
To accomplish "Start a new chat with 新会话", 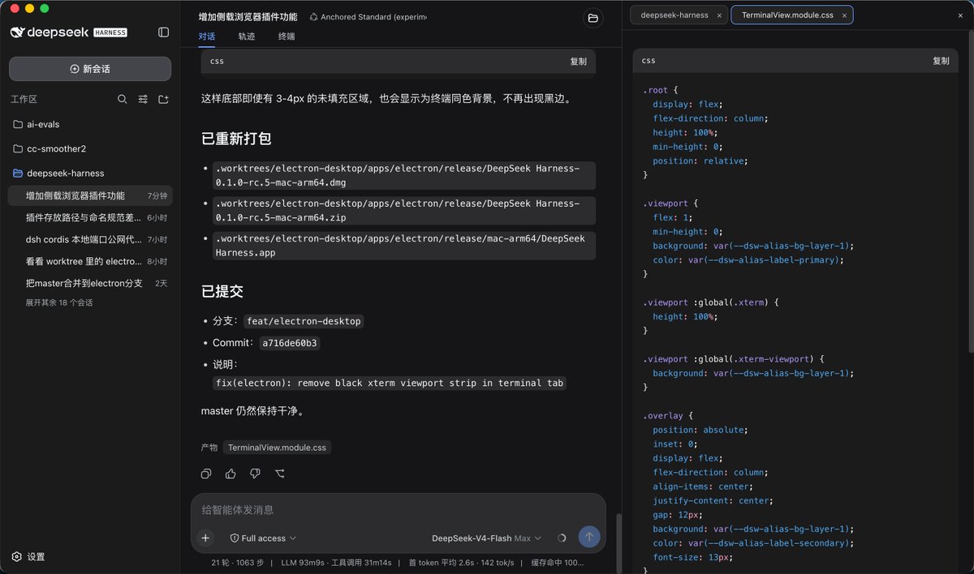I will [90, 69].
